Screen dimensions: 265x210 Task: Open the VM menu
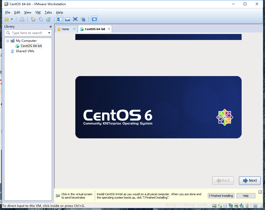click(x=38, y=12)
